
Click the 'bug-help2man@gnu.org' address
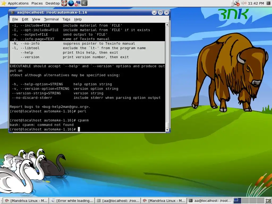click(65, 107)
